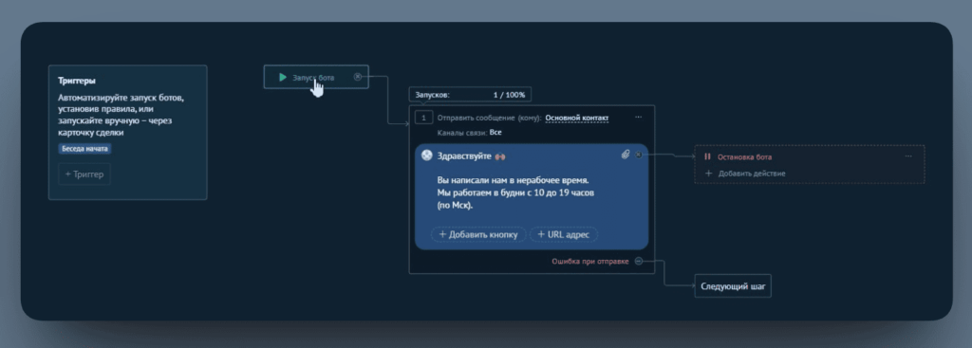Click the connector circle beside Запуск бота

358,78
